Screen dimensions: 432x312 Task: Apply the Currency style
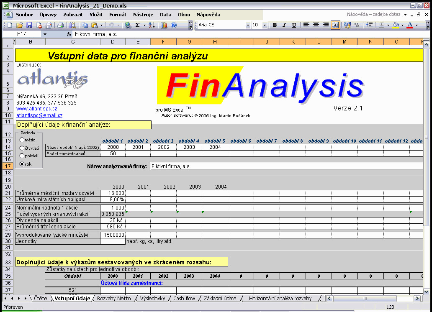[x=347, y=25]
